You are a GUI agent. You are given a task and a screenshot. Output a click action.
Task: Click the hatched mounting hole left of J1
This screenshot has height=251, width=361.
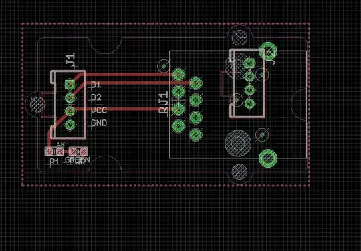click(37, 105)
